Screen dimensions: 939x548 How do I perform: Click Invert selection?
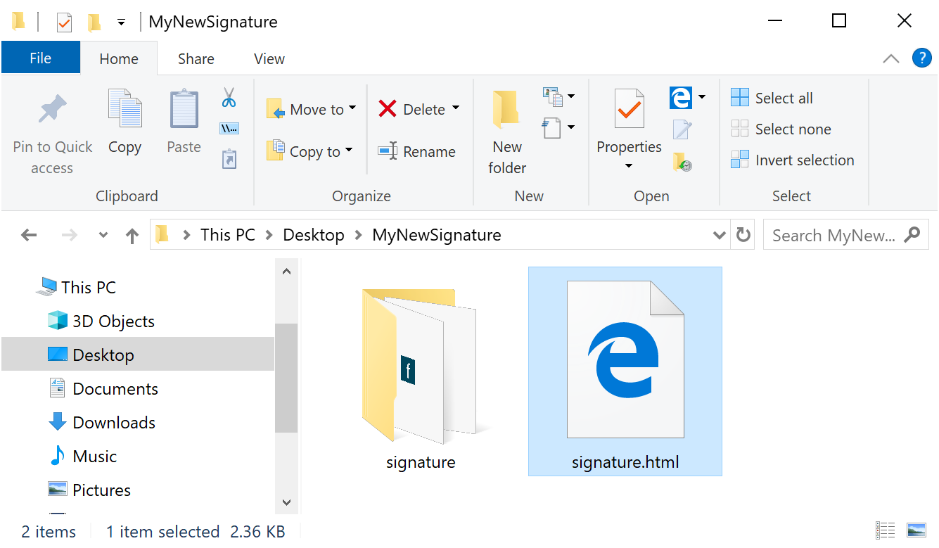coord(793,160)
